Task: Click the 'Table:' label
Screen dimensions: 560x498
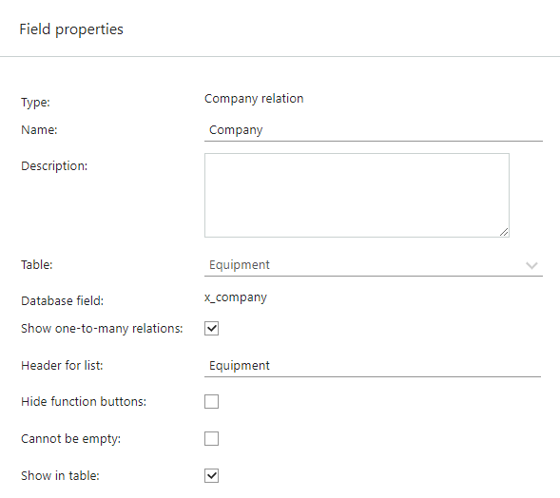Action: click(37, 265)
